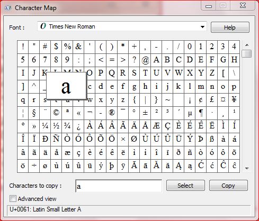Select the ampersand & character
The height and width of the screenshot is (221, 259).
pos(78,47)
